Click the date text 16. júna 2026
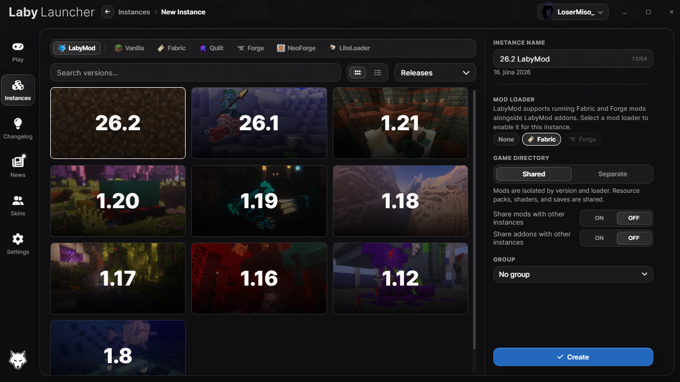 (x=512, y=72)
